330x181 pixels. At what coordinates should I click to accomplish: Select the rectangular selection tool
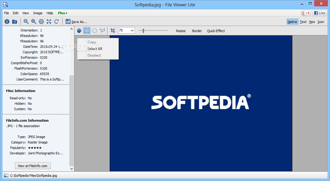87,31
